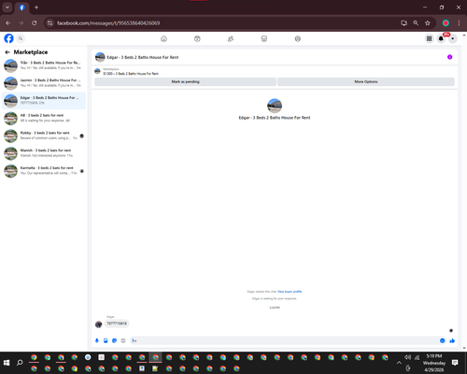Click Chrome back button
Viewport: 467px width, 374px height.
(x=8, y=23)
